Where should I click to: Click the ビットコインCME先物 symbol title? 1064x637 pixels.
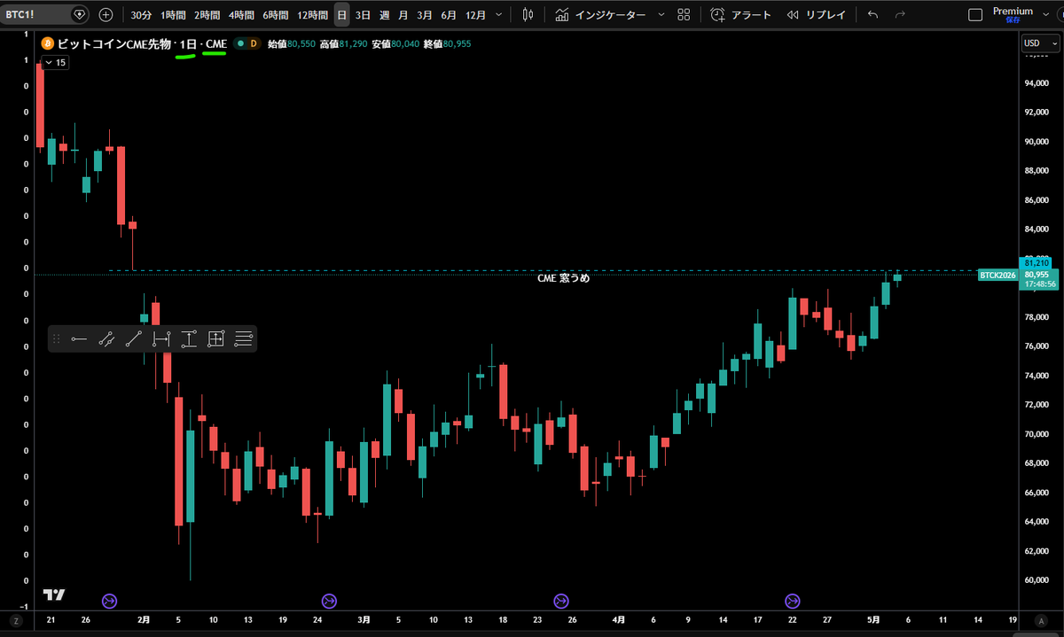pos(114,43)
